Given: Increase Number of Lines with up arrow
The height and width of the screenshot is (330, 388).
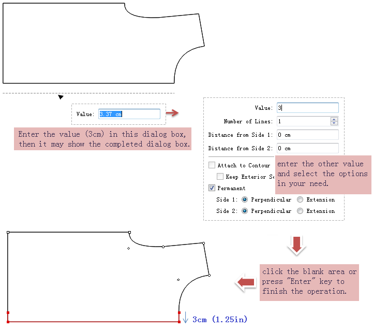Looking at the screenshot, I should (x=334, y=119).
